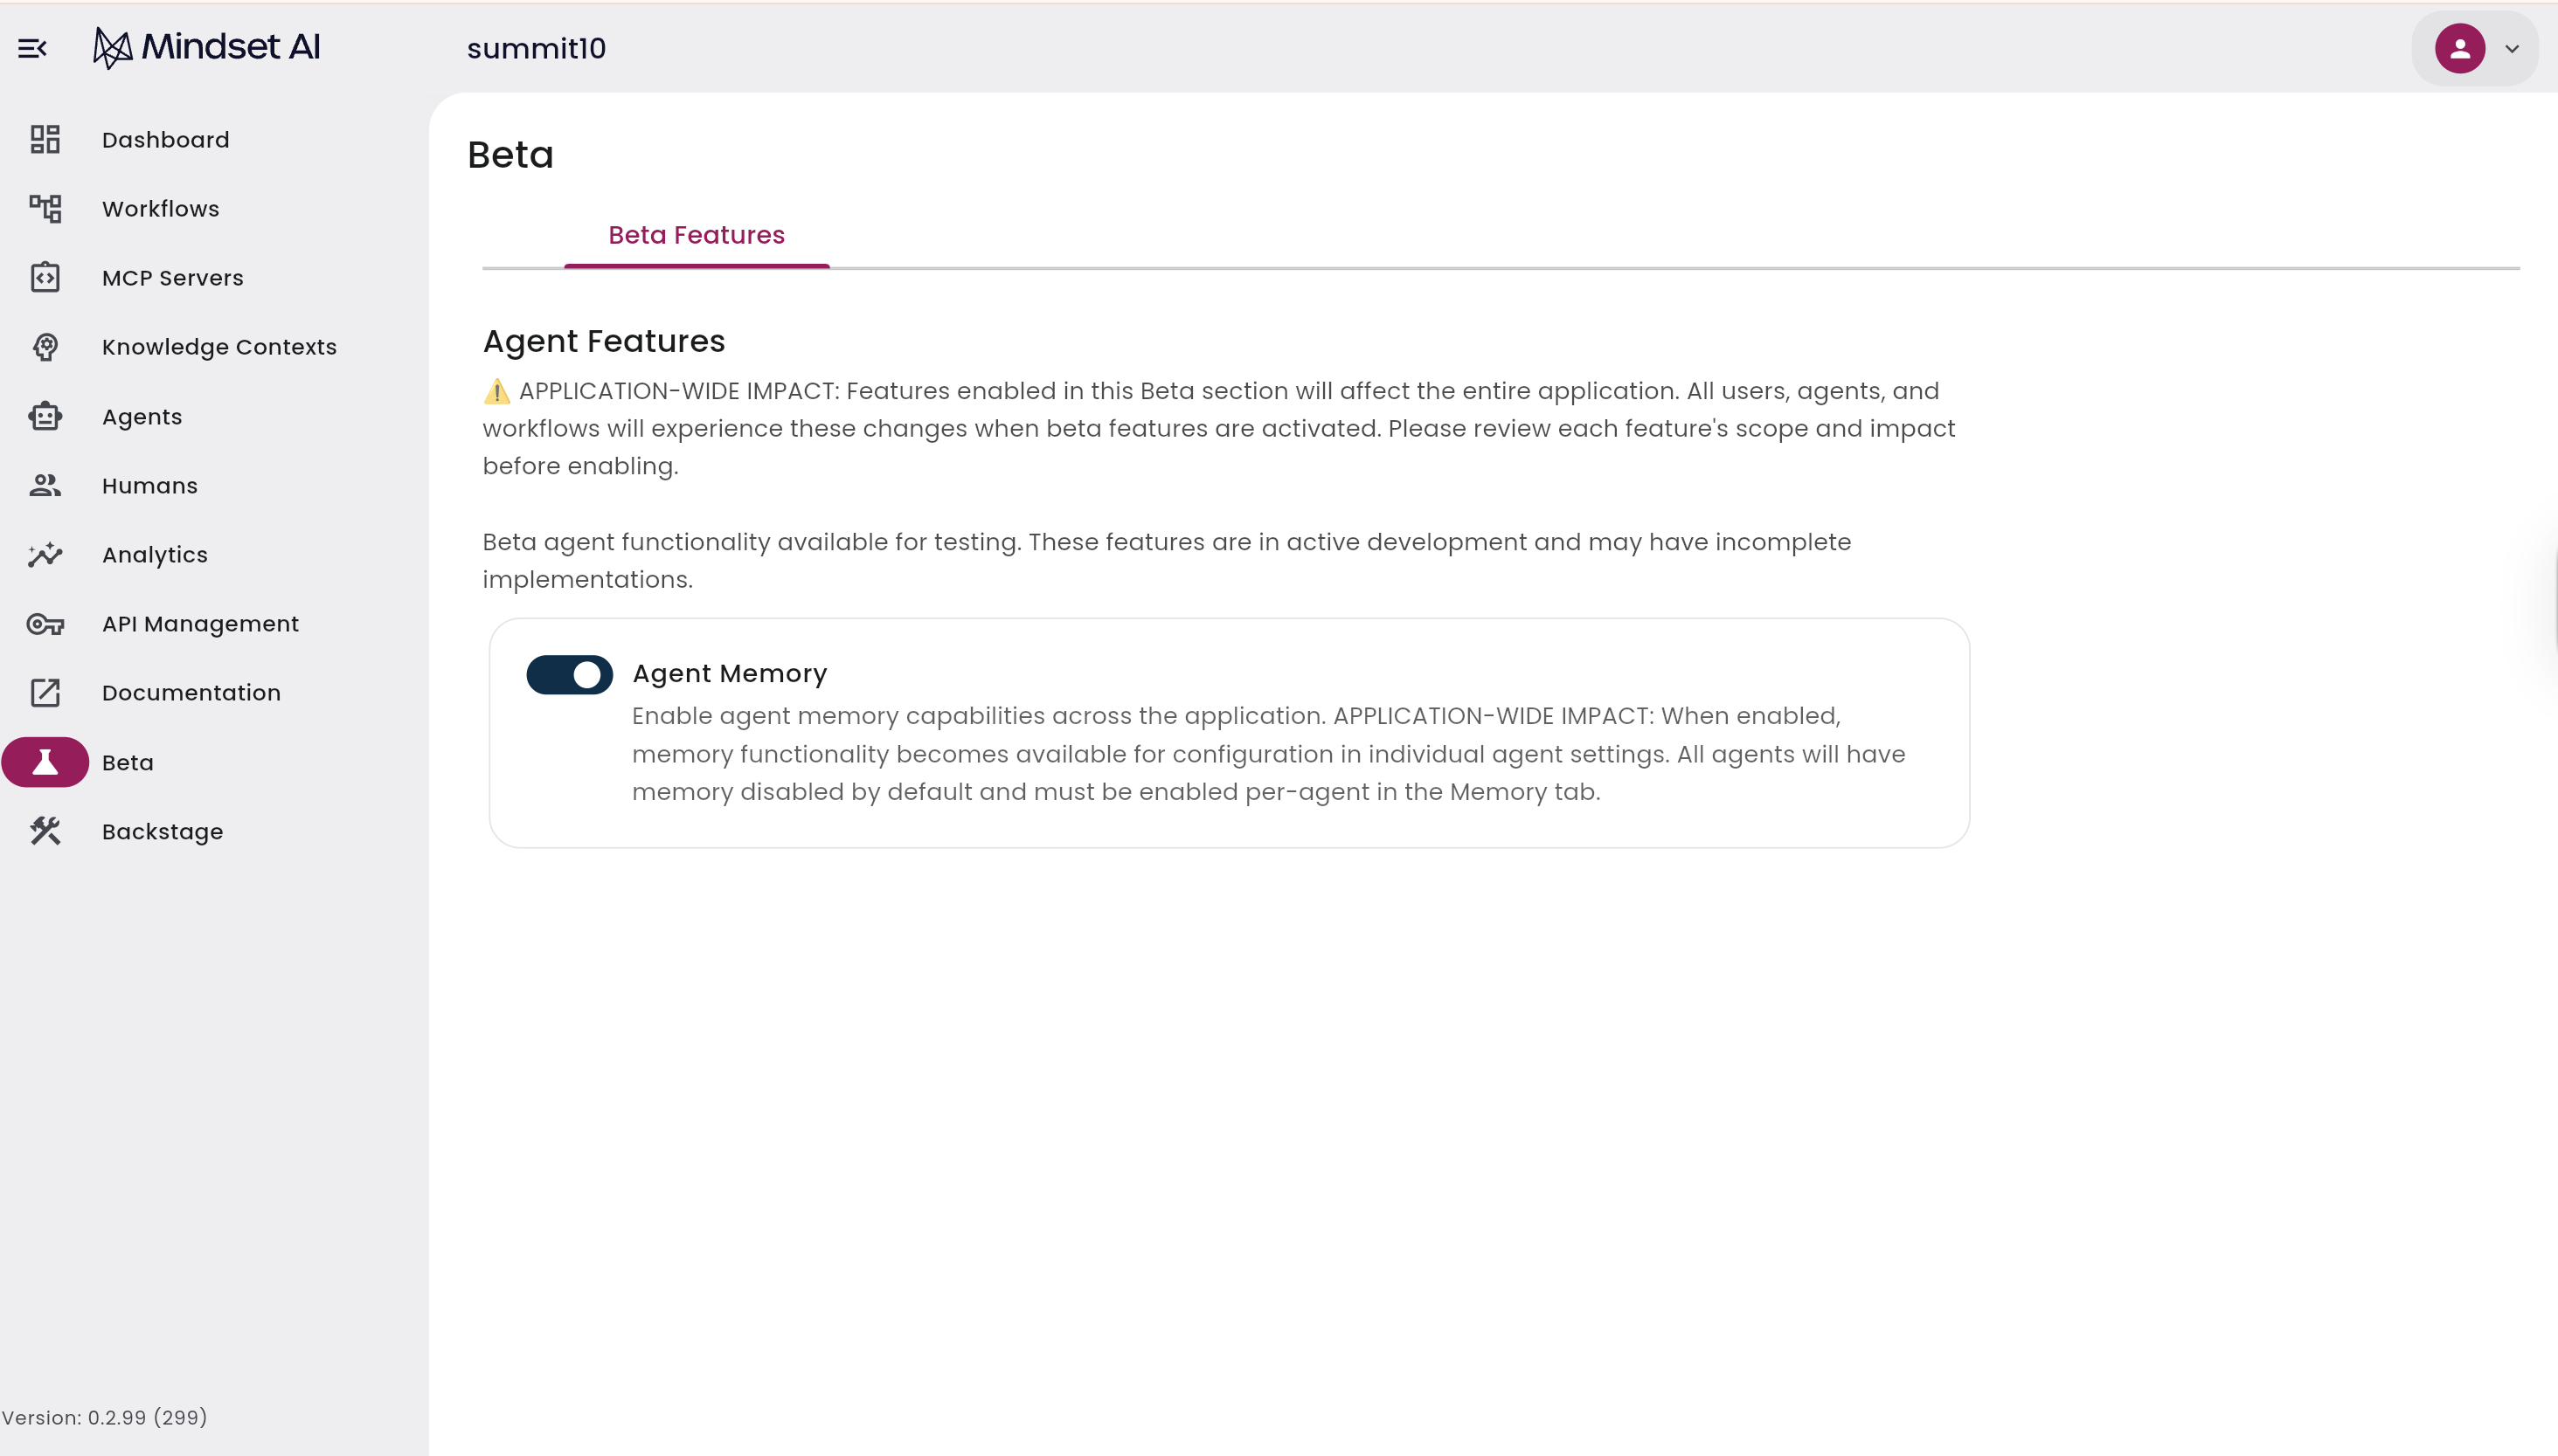Switch to the Beta Features tab
The image size is (2558, 1456).
(x=697, y=235)
